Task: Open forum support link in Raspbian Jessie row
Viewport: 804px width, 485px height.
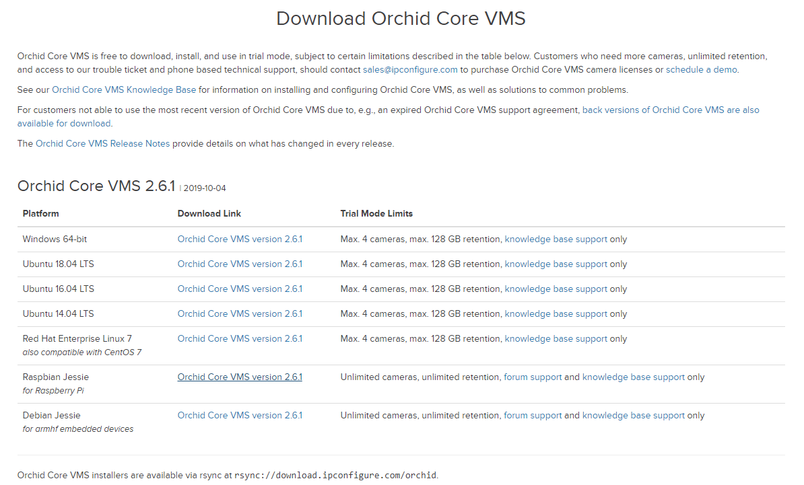Action: [x=533, y=377]
